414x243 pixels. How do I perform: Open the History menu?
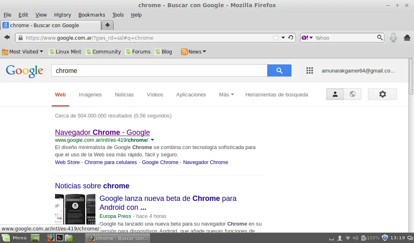coord(63,15)
